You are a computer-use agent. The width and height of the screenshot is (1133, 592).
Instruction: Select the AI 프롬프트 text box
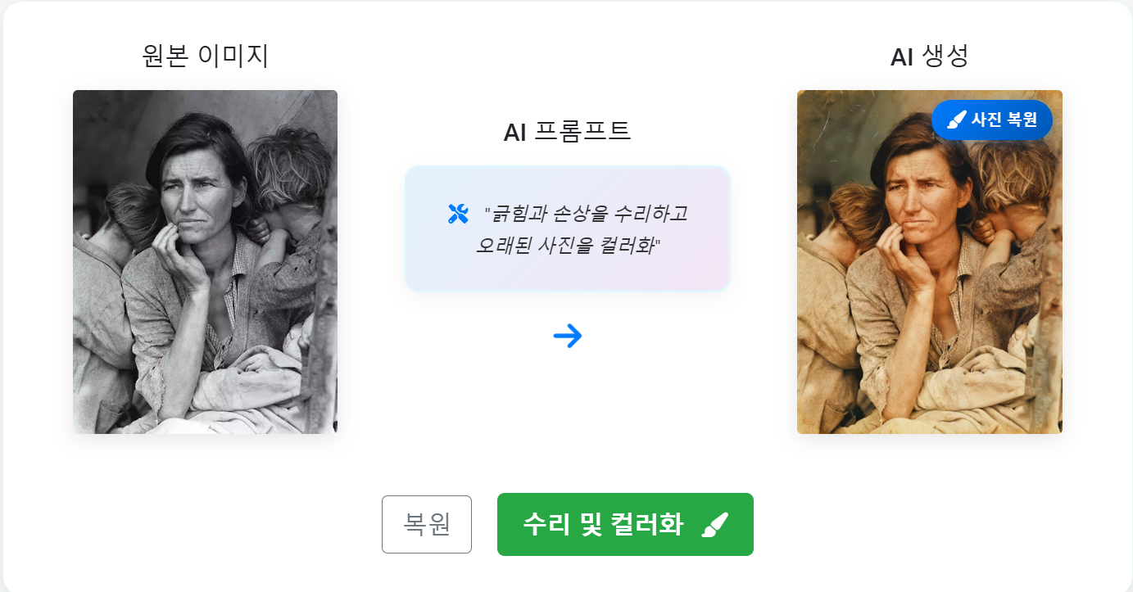click(566, 228)
